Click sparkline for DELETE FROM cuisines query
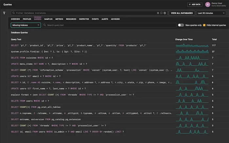 pyautogui.click(x=192, y=58)
